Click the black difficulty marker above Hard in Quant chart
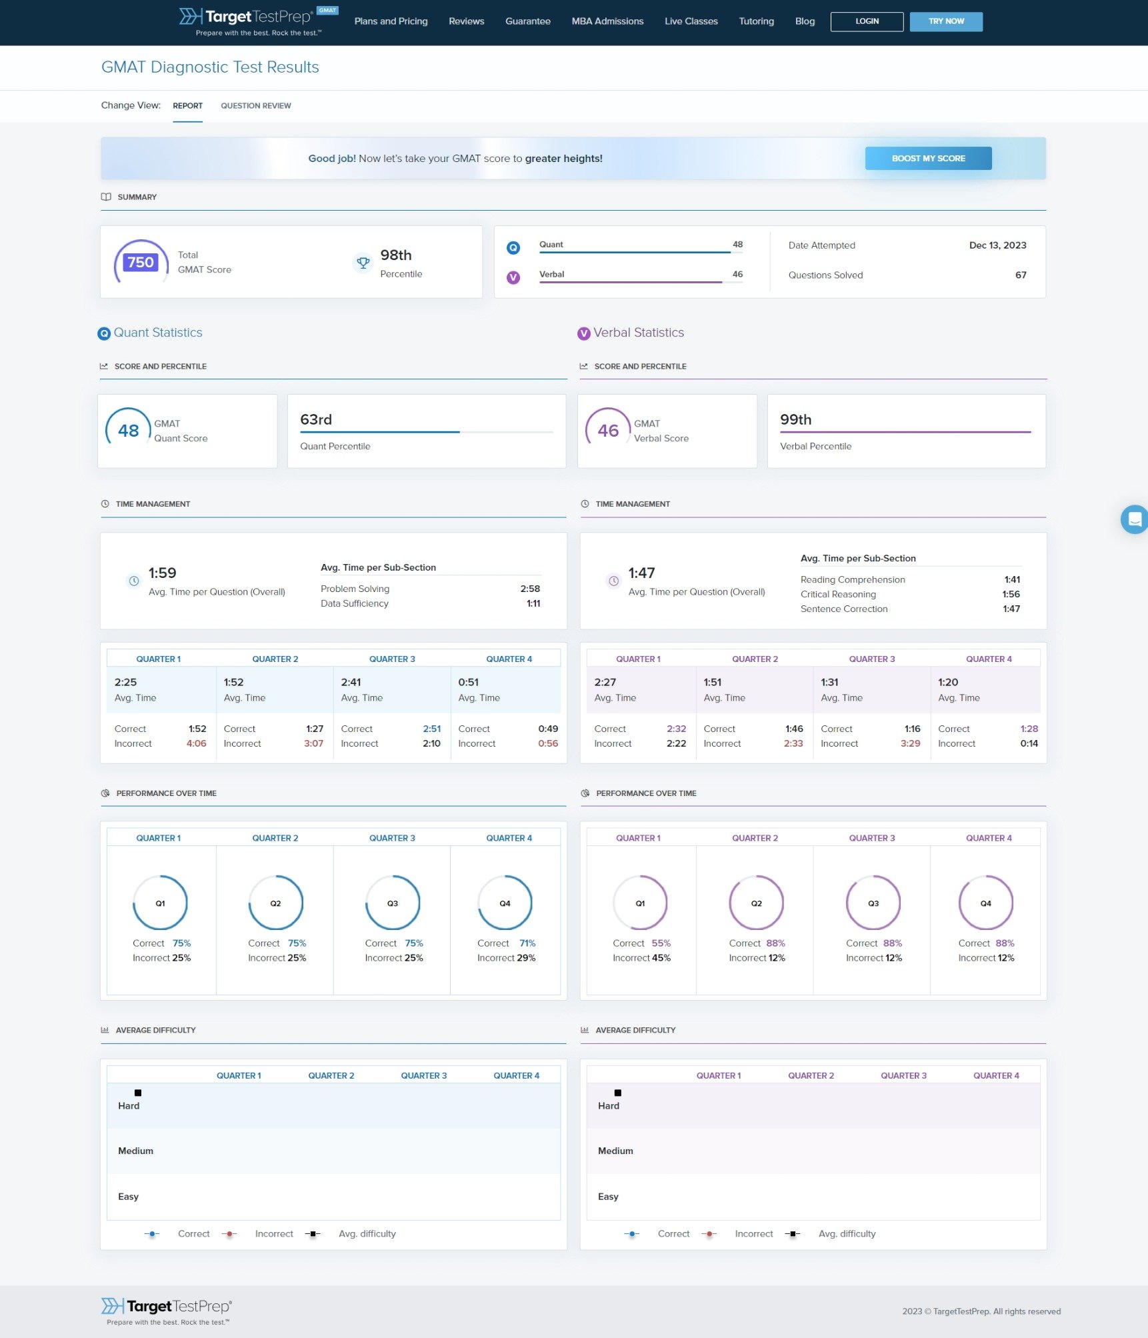The width and height of the screenshot is (1148, 1338). pyautogui.click(x=138, y=1093)
